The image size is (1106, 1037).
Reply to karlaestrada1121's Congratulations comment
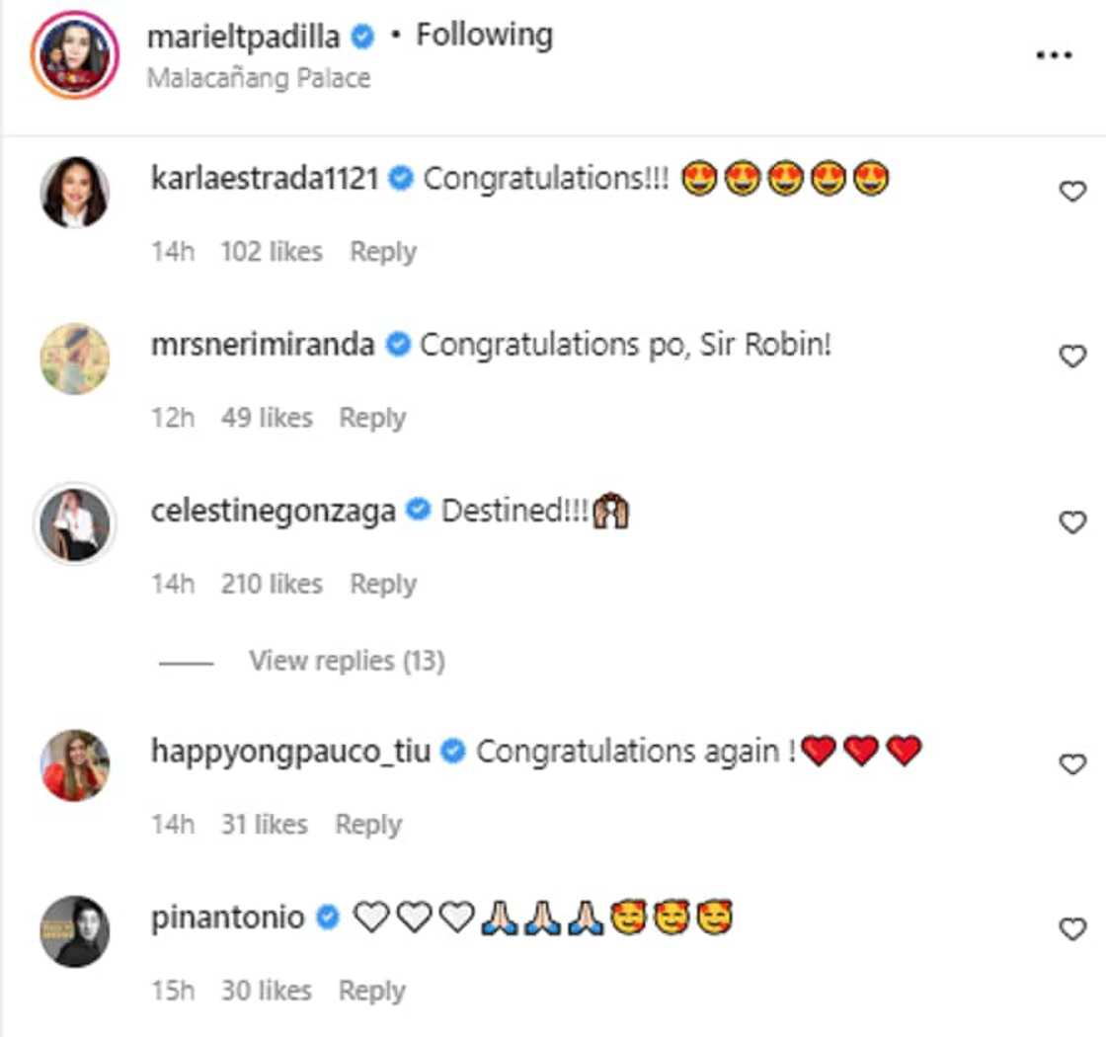click(x=383, y=252)
